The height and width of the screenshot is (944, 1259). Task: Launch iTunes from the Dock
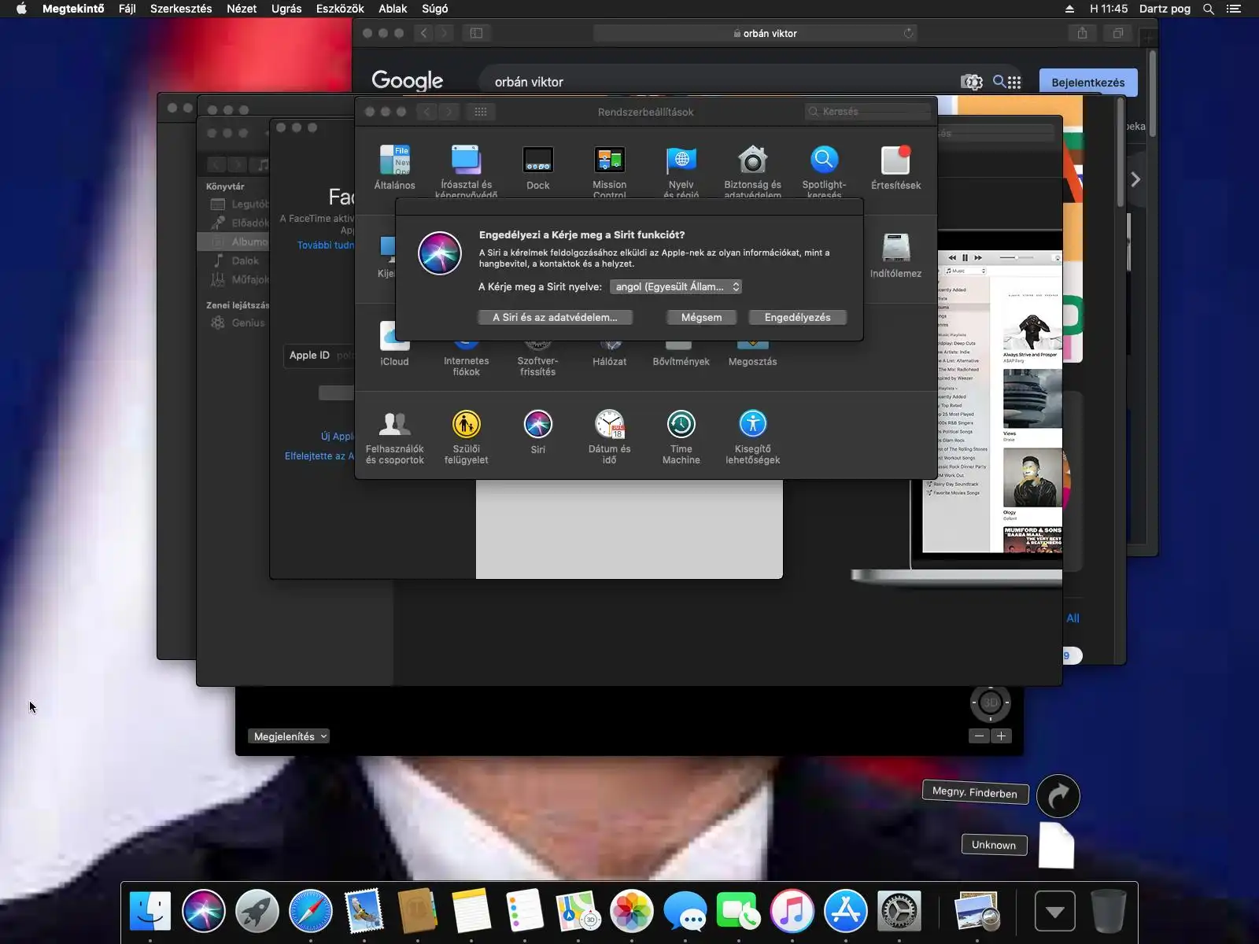pos(792,911)
